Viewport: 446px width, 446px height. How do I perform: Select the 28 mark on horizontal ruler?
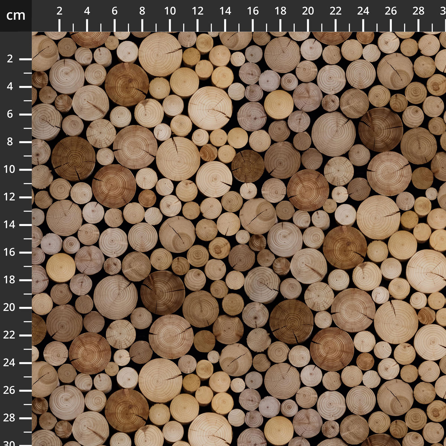[x=418, y=11]
